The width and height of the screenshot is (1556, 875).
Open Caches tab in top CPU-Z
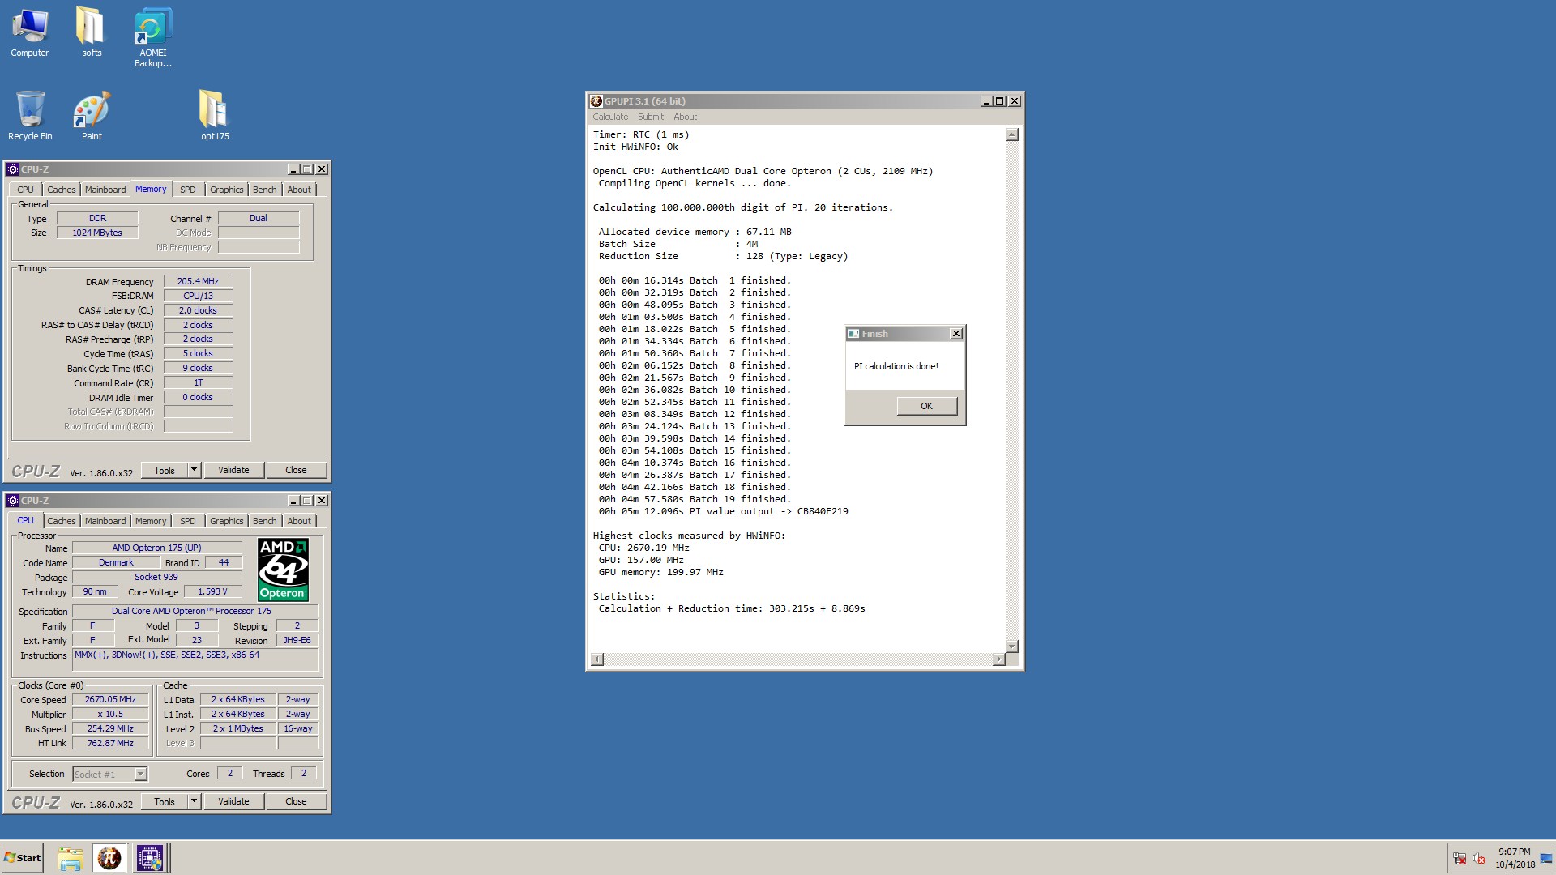point(62,190)
